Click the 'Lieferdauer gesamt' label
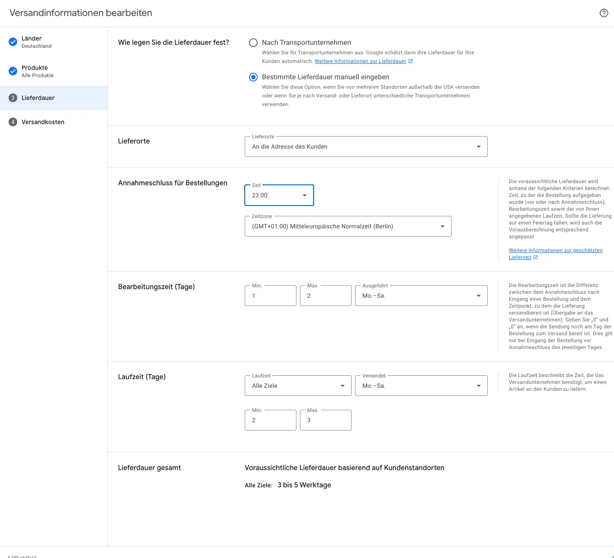The image size is (614, 558). 150,468
